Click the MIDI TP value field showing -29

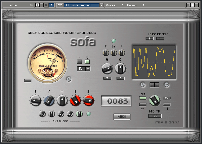(x=155, y=116)
